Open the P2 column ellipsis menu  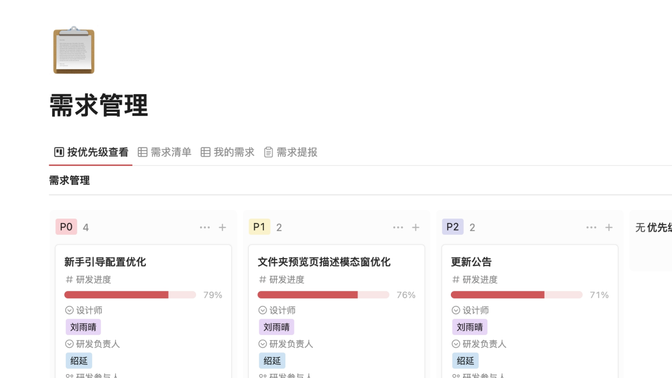tap(591, 228)
